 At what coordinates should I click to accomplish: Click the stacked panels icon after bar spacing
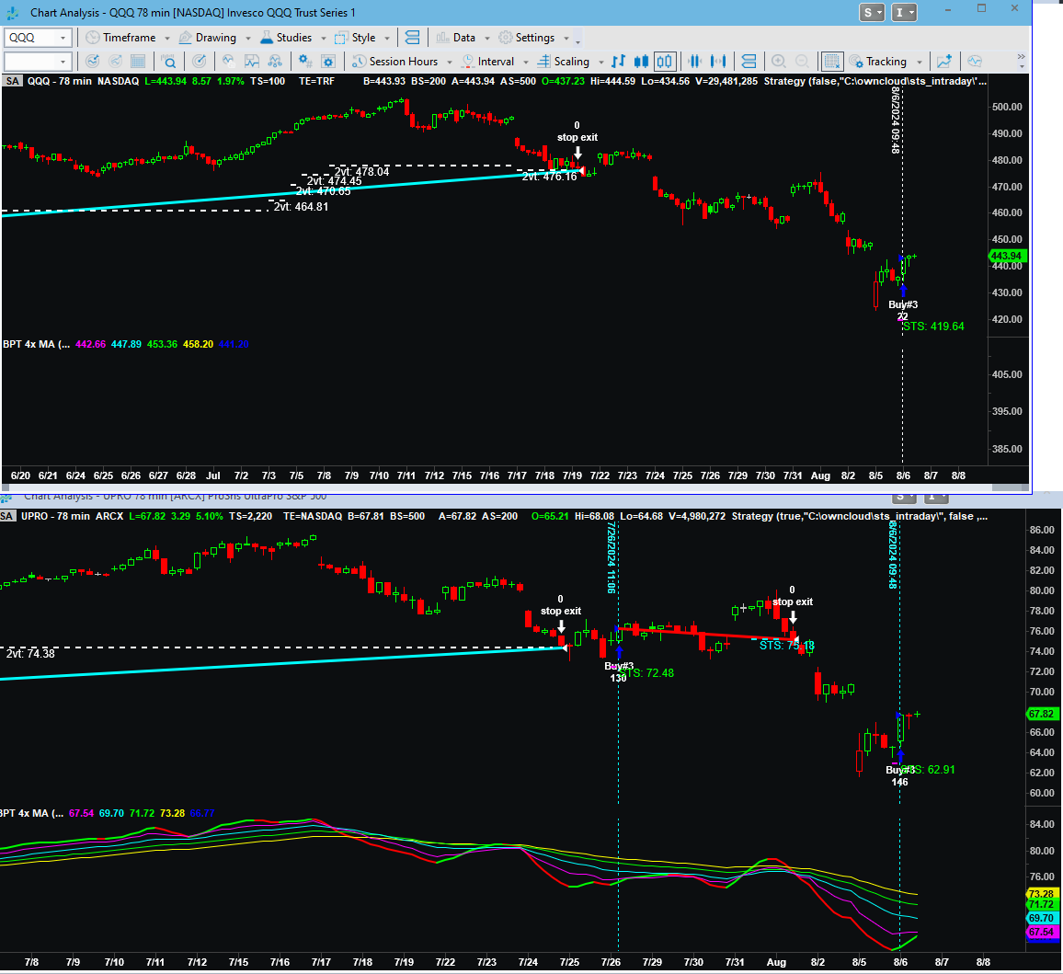point(749,62)
